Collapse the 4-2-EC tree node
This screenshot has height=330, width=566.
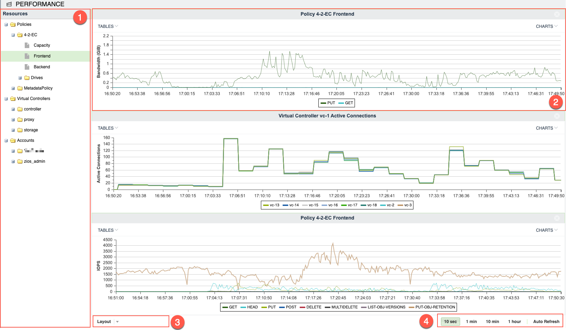click(x=13, y=35)
